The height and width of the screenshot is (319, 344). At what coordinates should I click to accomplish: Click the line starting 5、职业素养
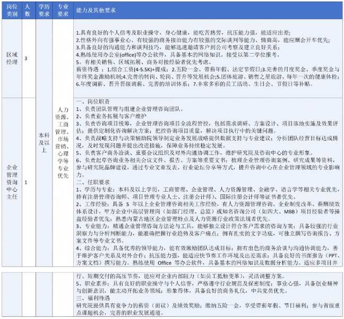pos(208,283)
